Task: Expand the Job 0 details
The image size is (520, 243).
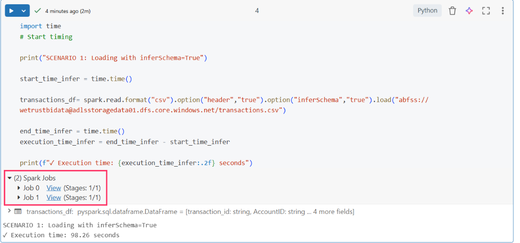Action: pyautogui.click(x=19, y=188)
